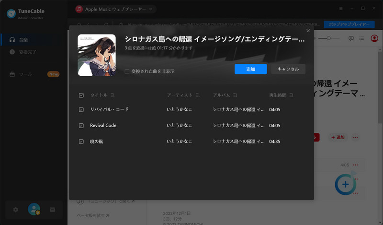The height and width of the screenshot is (225, 383).
Task: Click the toolbox icon beside ツール
Action: (12, 74)
